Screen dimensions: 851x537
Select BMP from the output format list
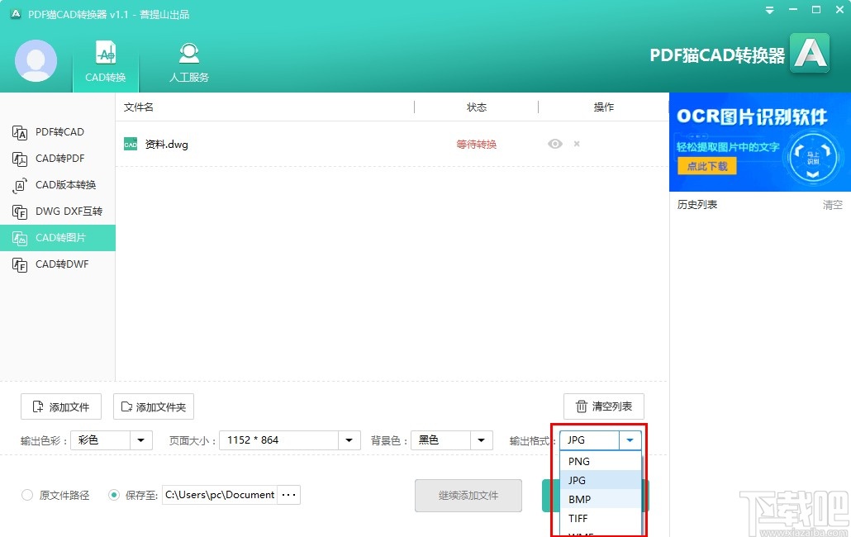click(x=579, y=499)
